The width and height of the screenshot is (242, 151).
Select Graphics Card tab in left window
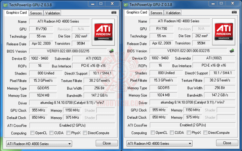click(16, 13)
